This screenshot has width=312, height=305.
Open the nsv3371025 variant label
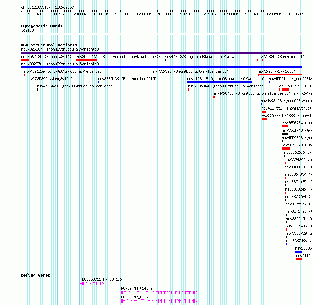pos(298,182)
